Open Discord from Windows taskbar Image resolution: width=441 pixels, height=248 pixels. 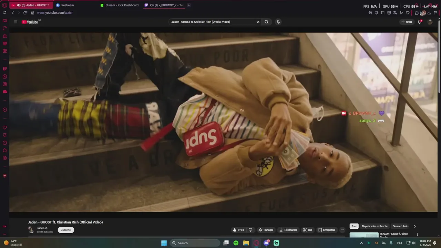pos(266,243)
